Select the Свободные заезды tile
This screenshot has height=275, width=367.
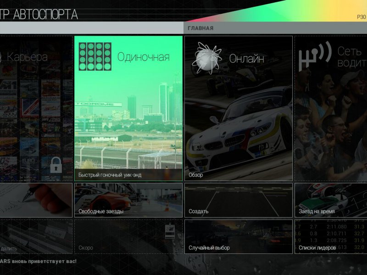point(128,200)
